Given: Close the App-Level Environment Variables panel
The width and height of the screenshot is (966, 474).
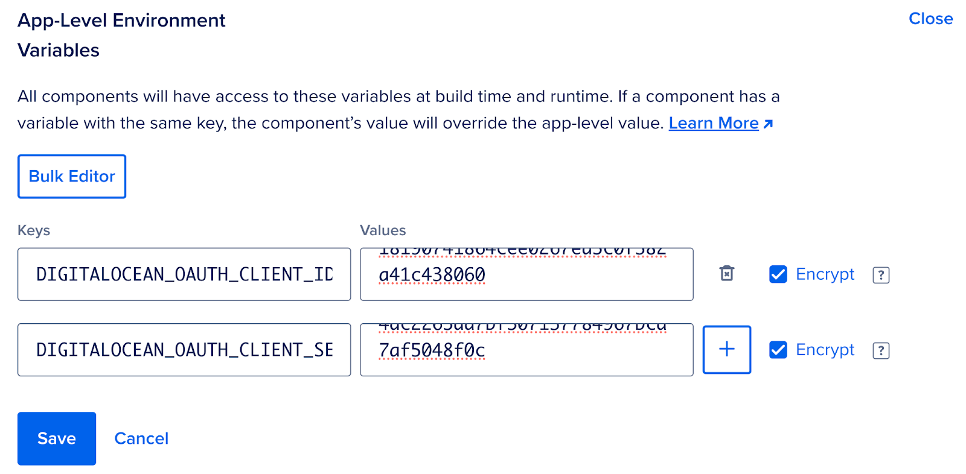Looking at the screenshot, I should pos(930,19).
